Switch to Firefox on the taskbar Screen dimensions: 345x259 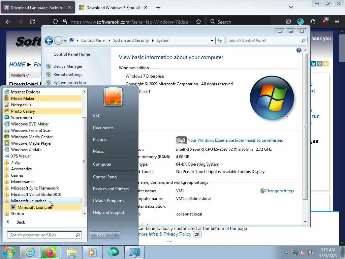(x=51, y=252)
